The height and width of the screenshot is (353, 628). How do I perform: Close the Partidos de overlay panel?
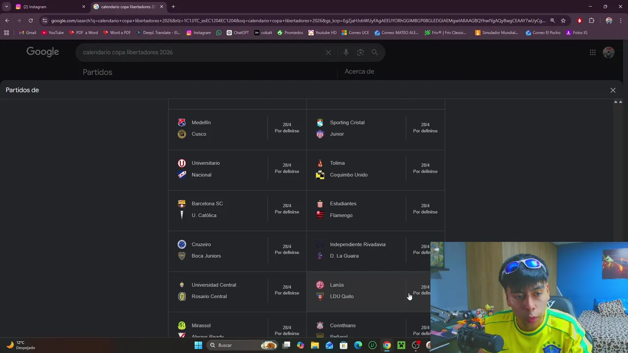[x=613, y=90]
